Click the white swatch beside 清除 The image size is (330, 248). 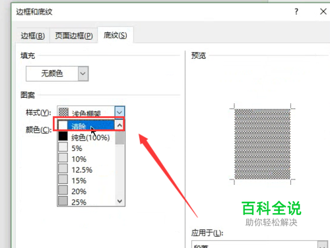[x=63, y=125]
